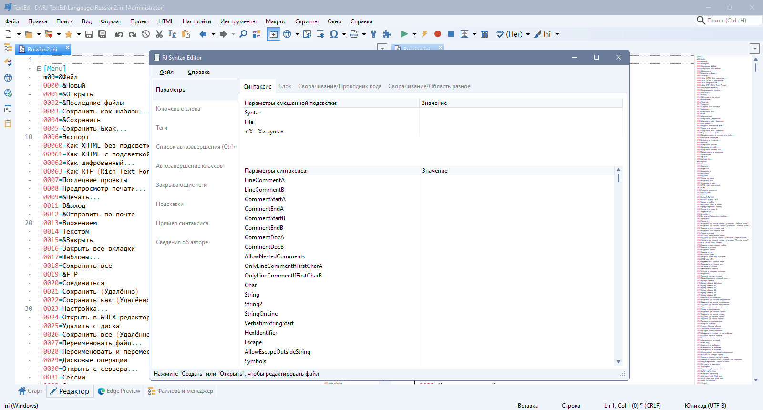Click the undo arrow icon
This screenshot has height=410, width=763.
[x=119, y=34]
